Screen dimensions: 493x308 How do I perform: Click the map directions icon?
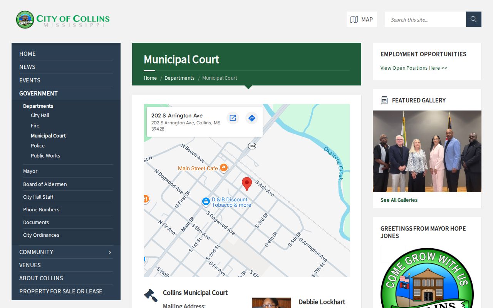(x=252, y=118)
